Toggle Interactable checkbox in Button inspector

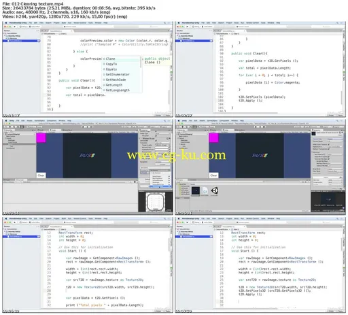point(156,141)
